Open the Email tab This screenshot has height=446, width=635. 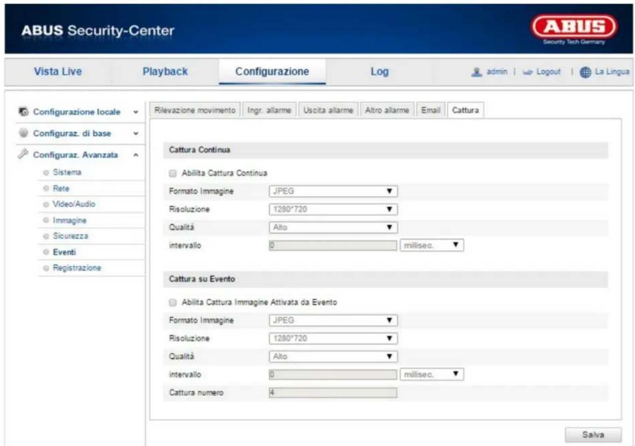tap(430, 110)
